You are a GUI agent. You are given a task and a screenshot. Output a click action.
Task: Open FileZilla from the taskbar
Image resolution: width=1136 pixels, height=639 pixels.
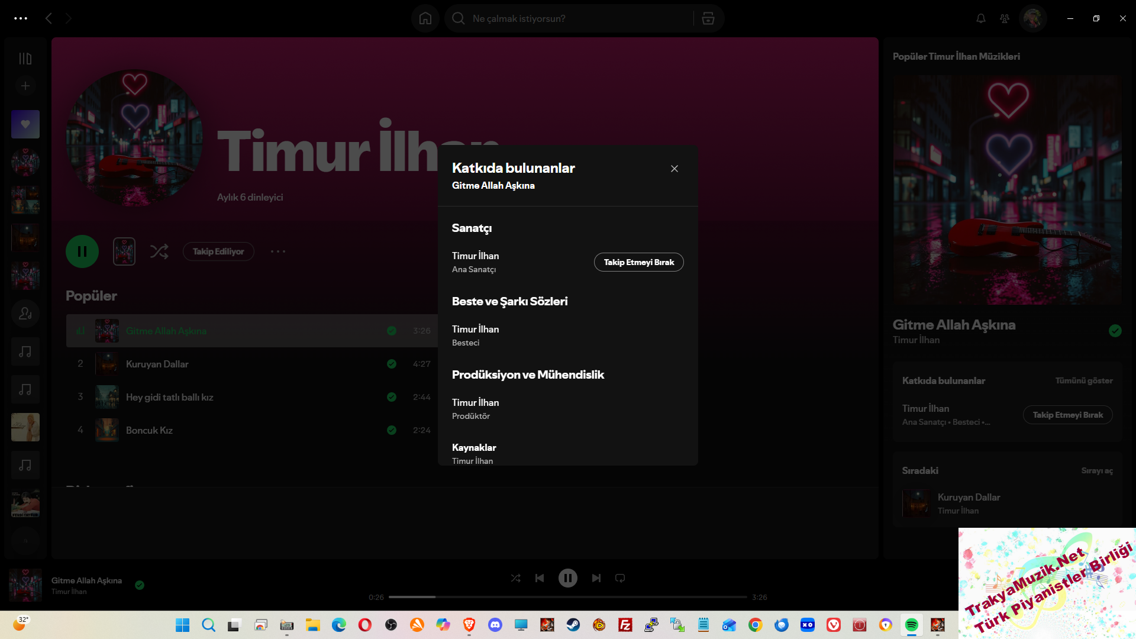(x=625, y=625)
